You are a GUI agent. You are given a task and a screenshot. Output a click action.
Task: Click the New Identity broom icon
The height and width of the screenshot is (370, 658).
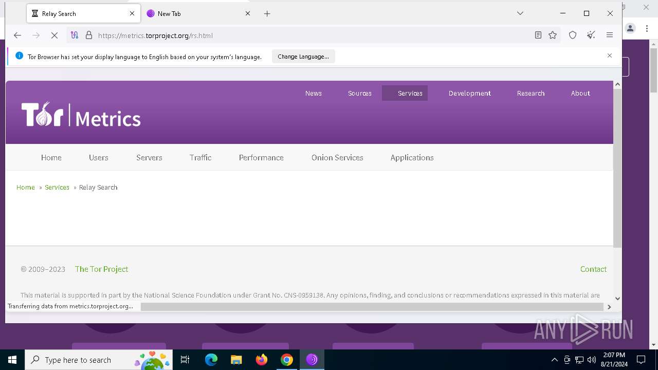tap(591, 35)
